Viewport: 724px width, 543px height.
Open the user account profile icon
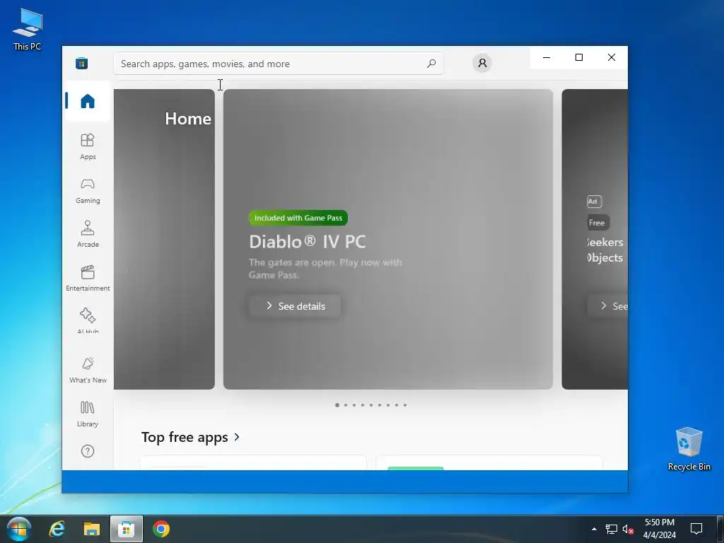tap(482, 63)
